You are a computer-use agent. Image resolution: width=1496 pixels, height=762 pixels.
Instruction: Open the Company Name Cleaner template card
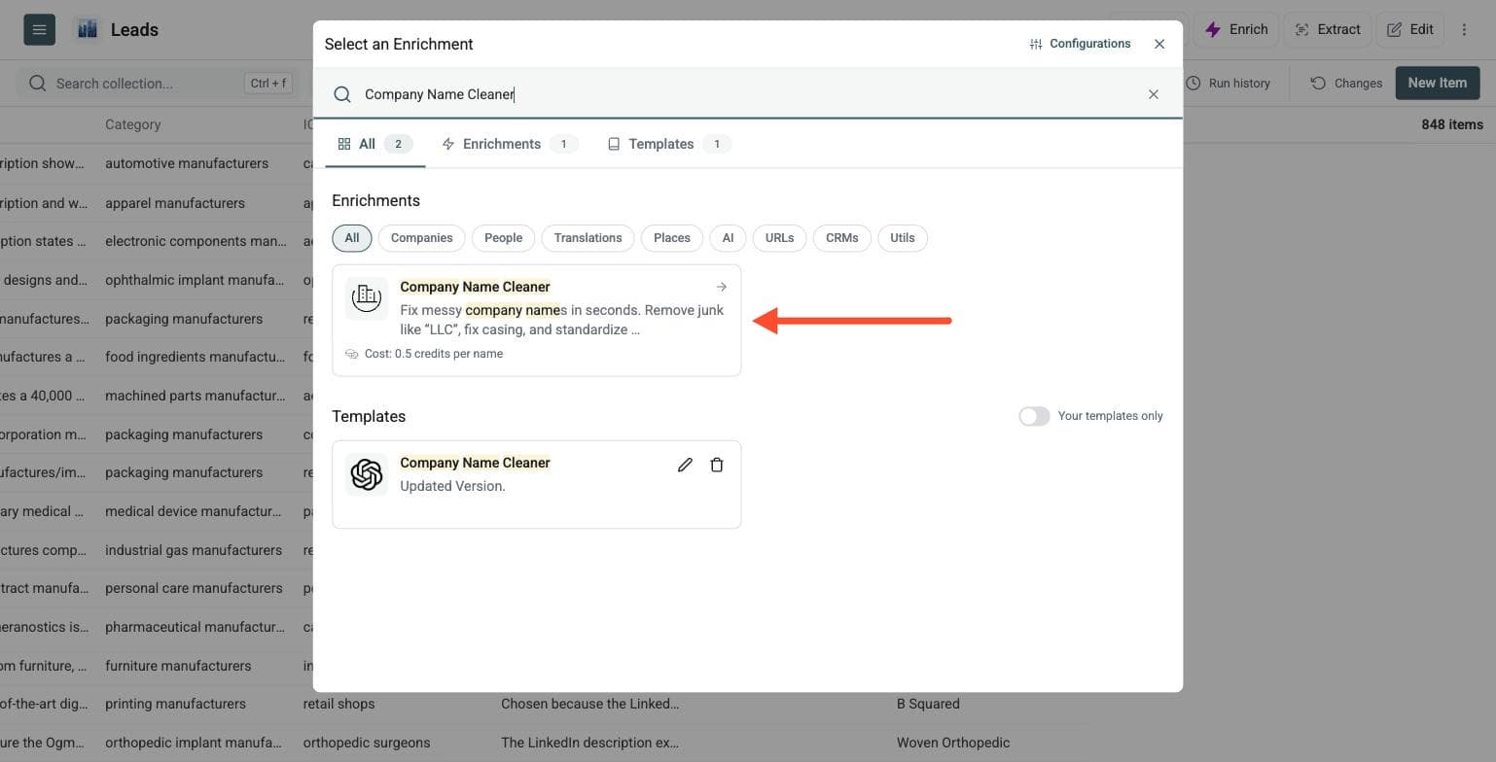pyautogui.click(x=536, y=484)
